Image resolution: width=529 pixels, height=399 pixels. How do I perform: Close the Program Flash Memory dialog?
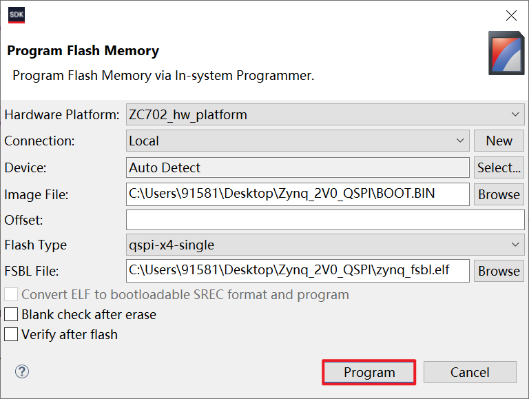pyautogui.click(x=511, y=15)
